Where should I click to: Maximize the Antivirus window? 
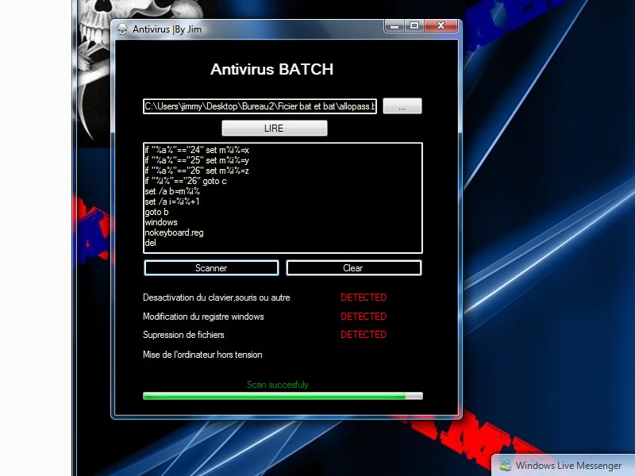coord(414,26)
